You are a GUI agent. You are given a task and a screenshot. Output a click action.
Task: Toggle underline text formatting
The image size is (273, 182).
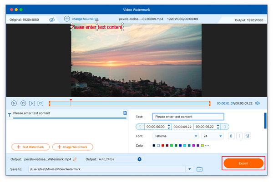[x=248, y=136]
